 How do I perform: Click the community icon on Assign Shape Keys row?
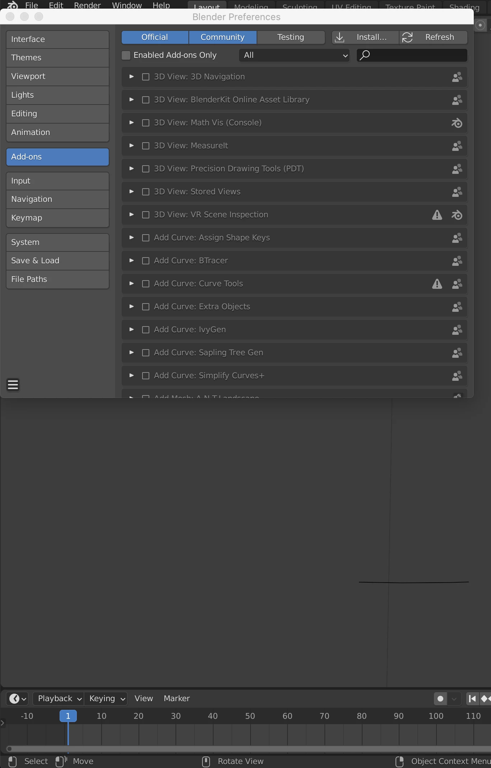[x=457, y=238]
